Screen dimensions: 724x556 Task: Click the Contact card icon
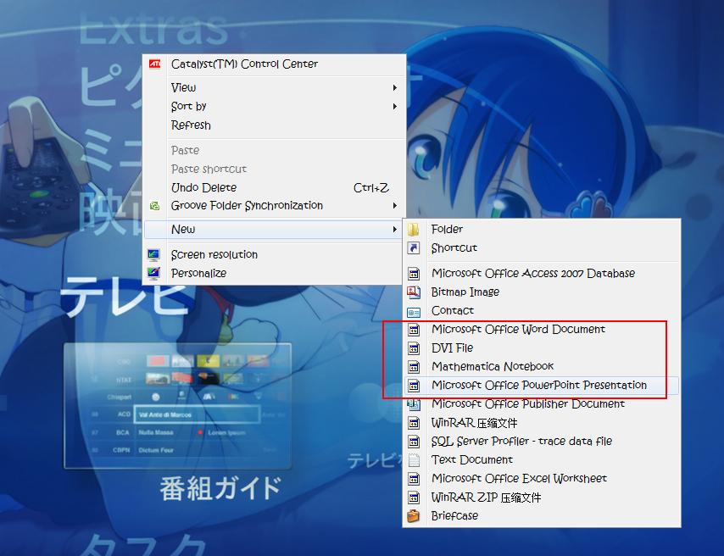point(414,310)
